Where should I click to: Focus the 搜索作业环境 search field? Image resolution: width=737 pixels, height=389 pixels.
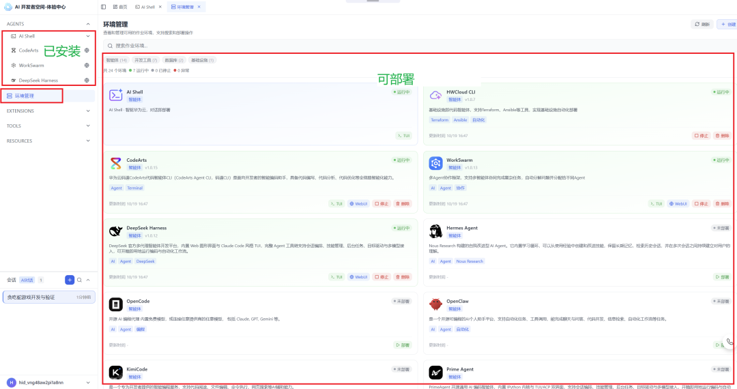pos(418,46)
